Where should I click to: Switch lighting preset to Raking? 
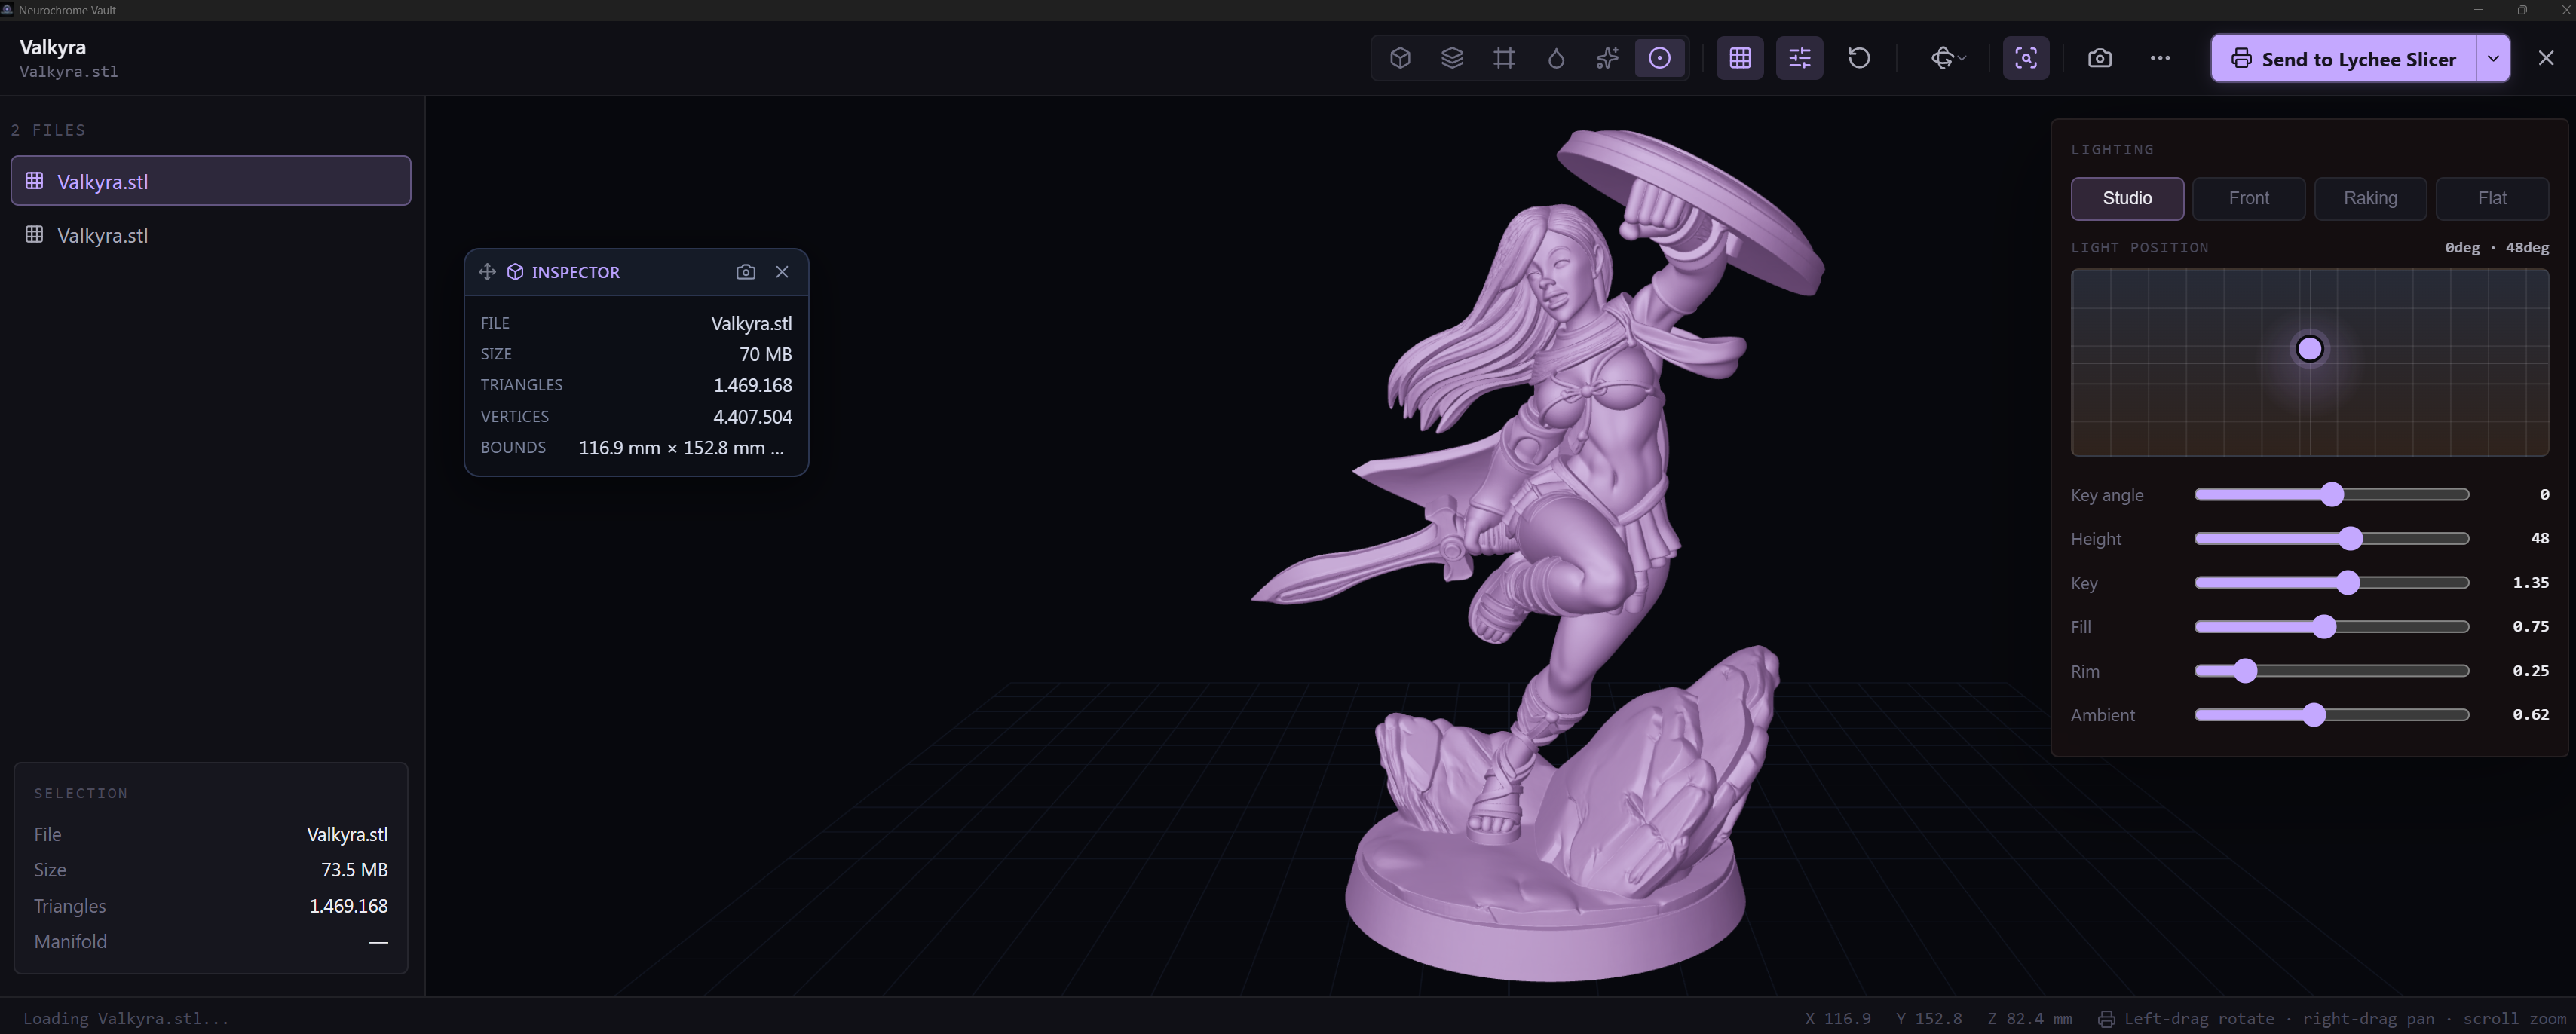pyautogui.click(x=2370, y=198)
